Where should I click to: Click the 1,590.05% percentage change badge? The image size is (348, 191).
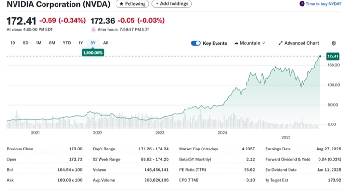(93, 53)
